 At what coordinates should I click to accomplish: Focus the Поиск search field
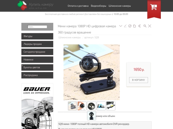(37, 27)
